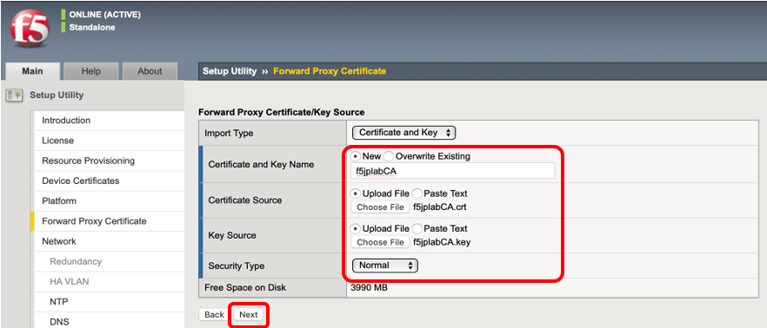The image size is (767, 328).
Task: Click Choose File for Key Source
Action: point(380,242)
